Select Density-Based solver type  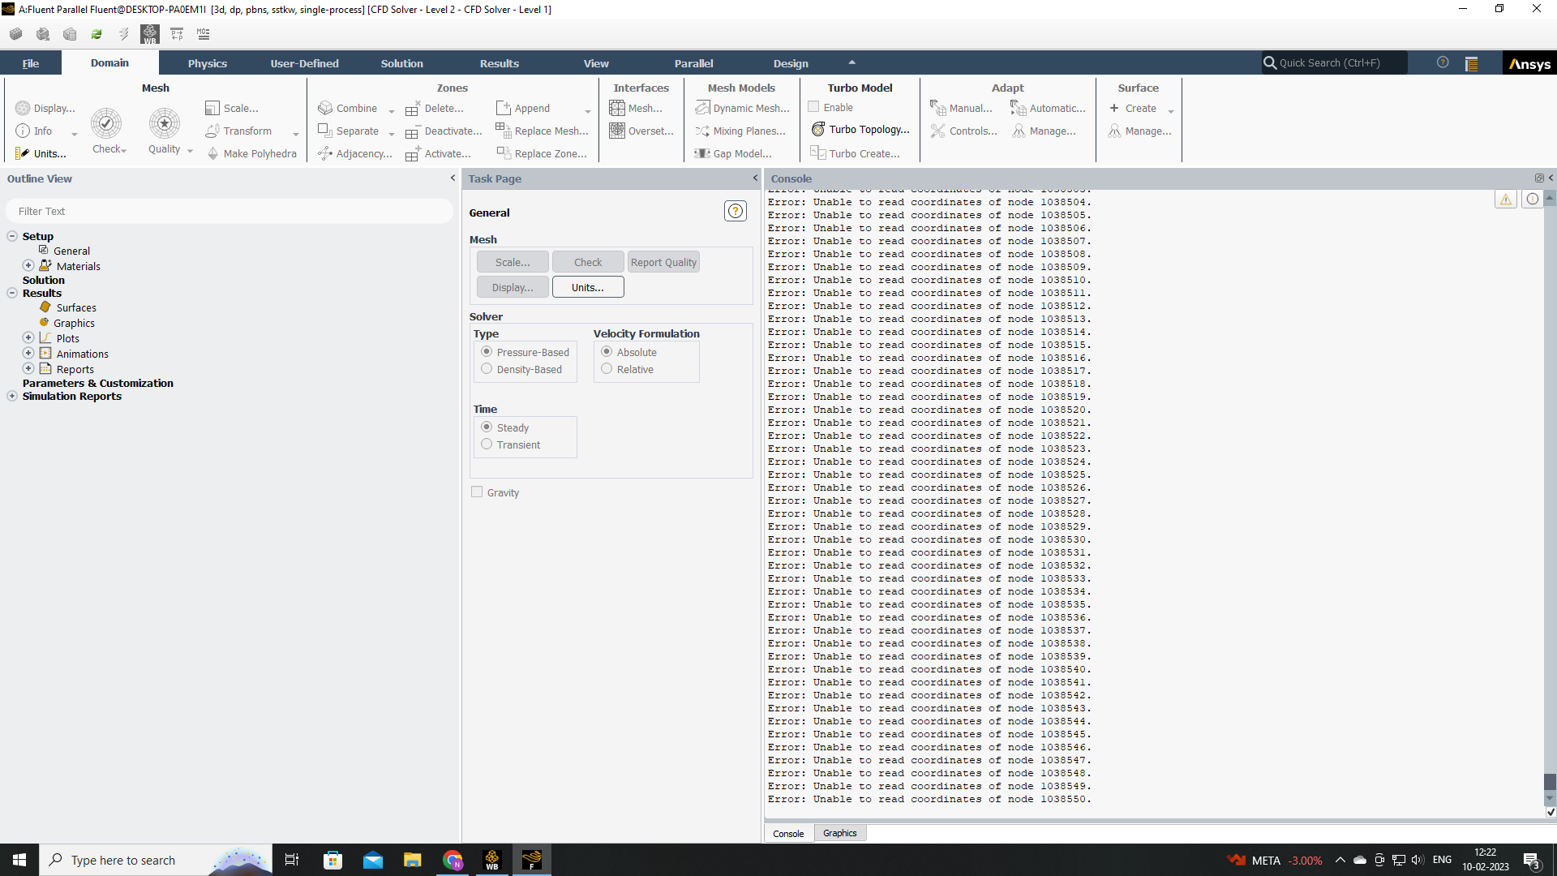[x=487, y=369]
